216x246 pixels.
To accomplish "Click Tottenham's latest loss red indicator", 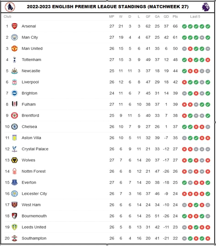I will 208,60.
